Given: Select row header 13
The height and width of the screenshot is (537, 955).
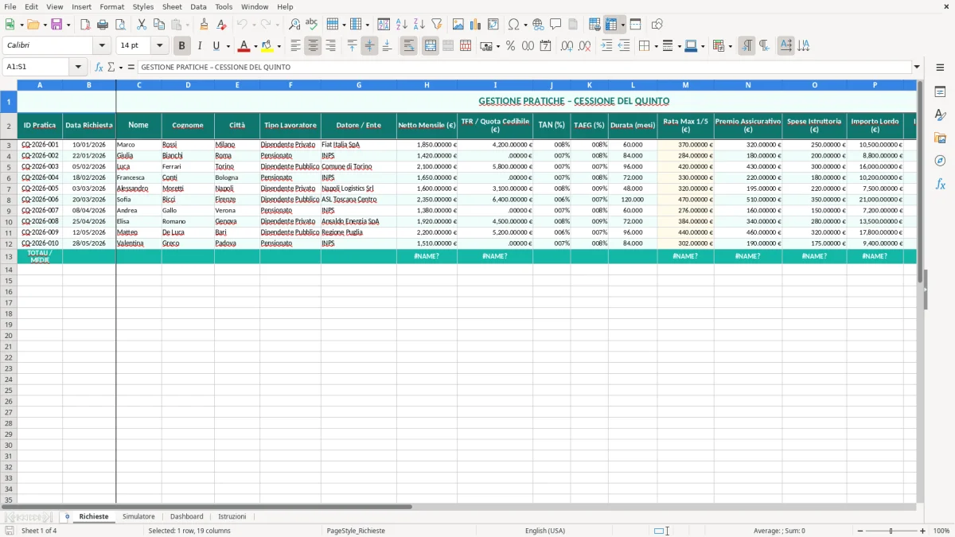Looking at the screenshot, I should (9, 256).
